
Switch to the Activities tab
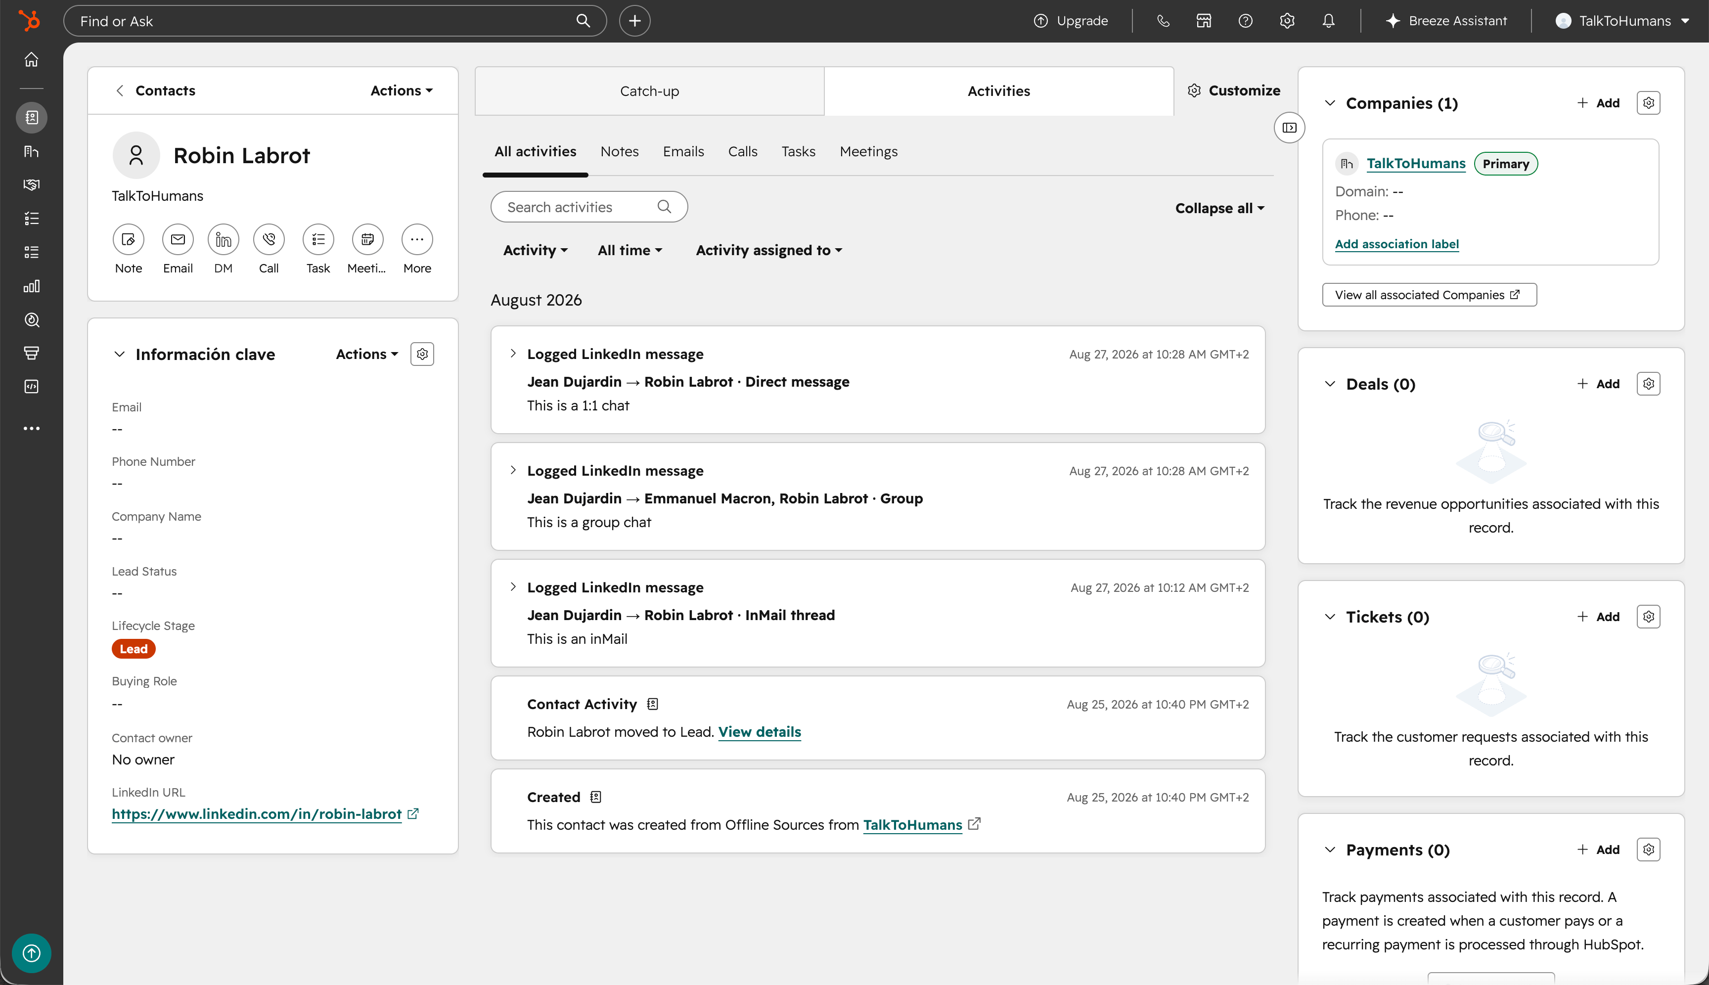point(998,91)
